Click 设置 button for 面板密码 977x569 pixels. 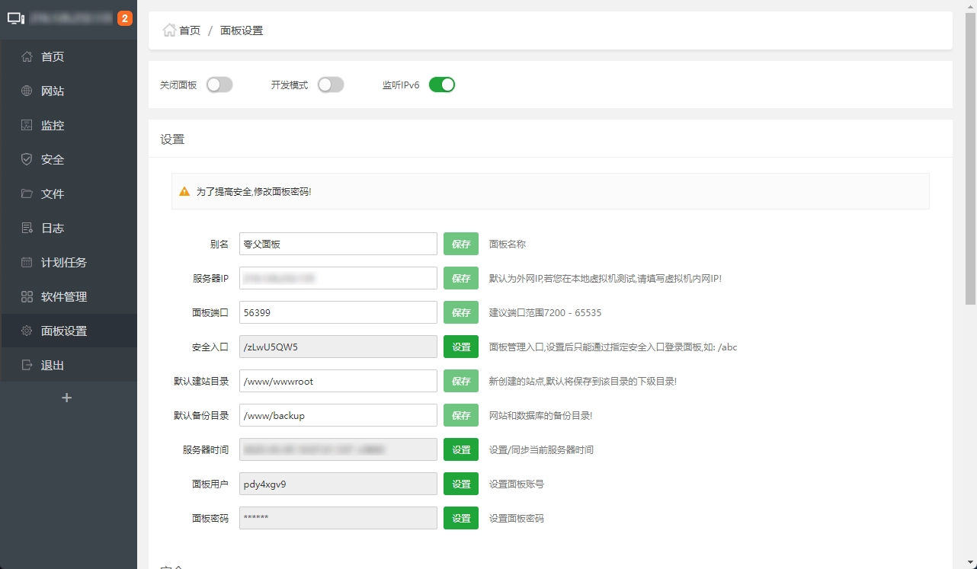(461, 518)
